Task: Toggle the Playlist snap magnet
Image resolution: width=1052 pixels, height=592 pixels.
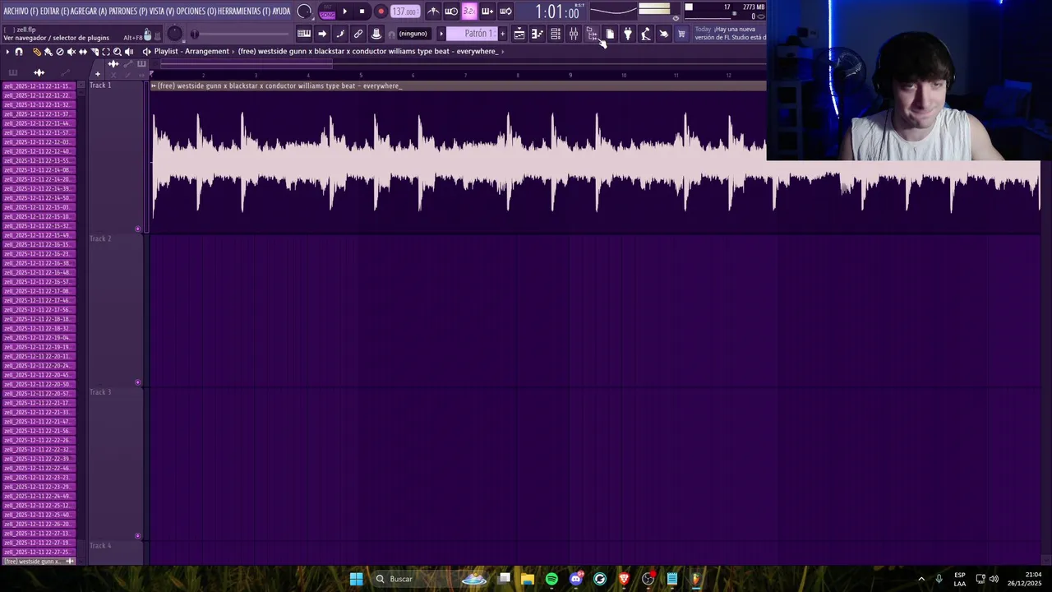Action: click(x=19, y=52)
